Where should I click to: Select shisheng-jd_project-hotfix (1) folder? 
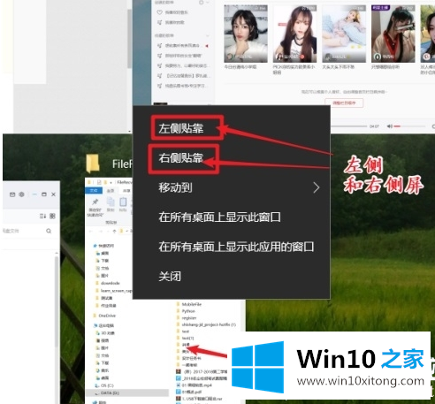(206, 324)
